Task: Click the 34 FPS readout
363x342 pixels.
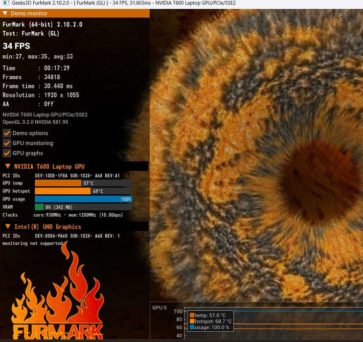Action: coord(17,46)
